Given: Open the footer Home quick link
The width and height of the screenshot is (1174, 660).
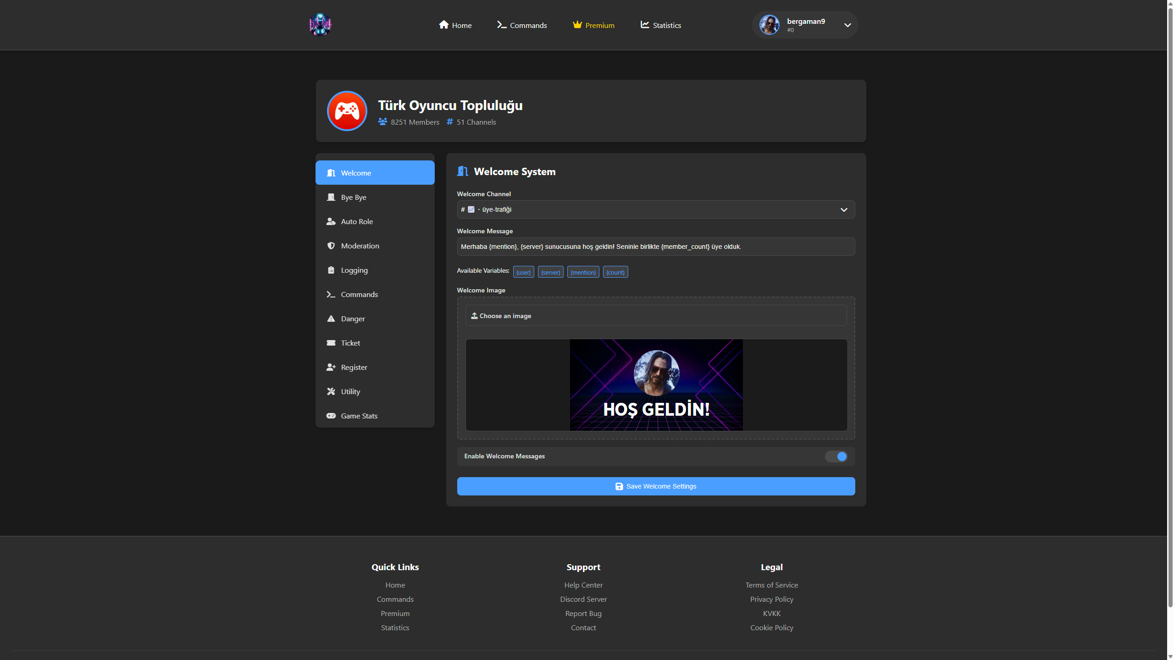Looking at the screenshot, I should pos(395,585).
